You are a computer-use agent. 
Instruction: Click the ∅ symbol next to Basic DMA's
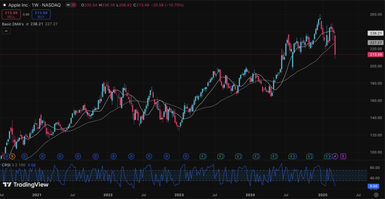pyautogui.click(x=27, y=24)
